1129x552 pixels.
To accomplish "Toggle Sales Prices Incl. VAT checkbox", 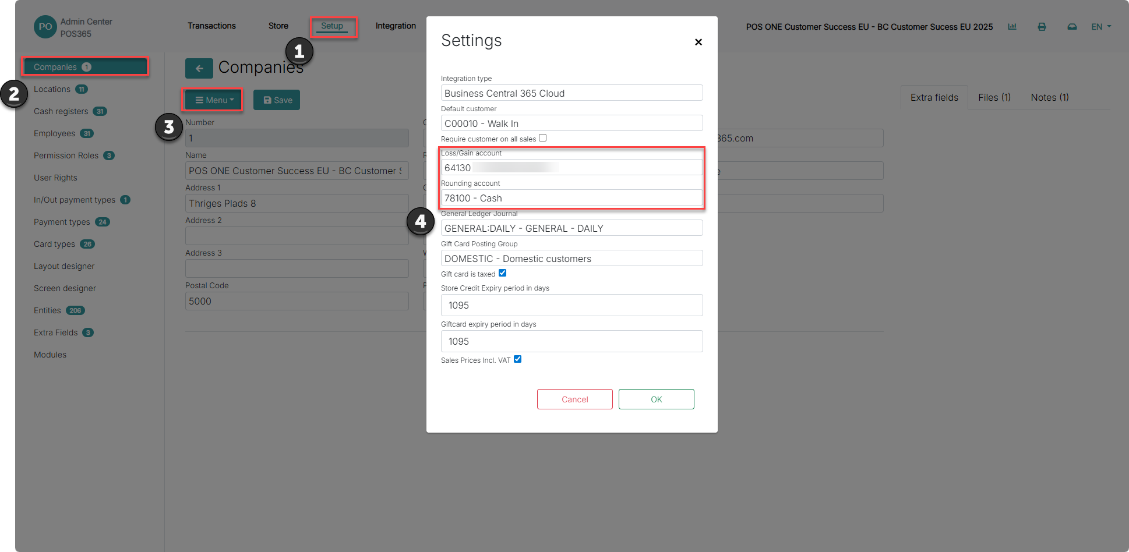I will tap(518, 359).
